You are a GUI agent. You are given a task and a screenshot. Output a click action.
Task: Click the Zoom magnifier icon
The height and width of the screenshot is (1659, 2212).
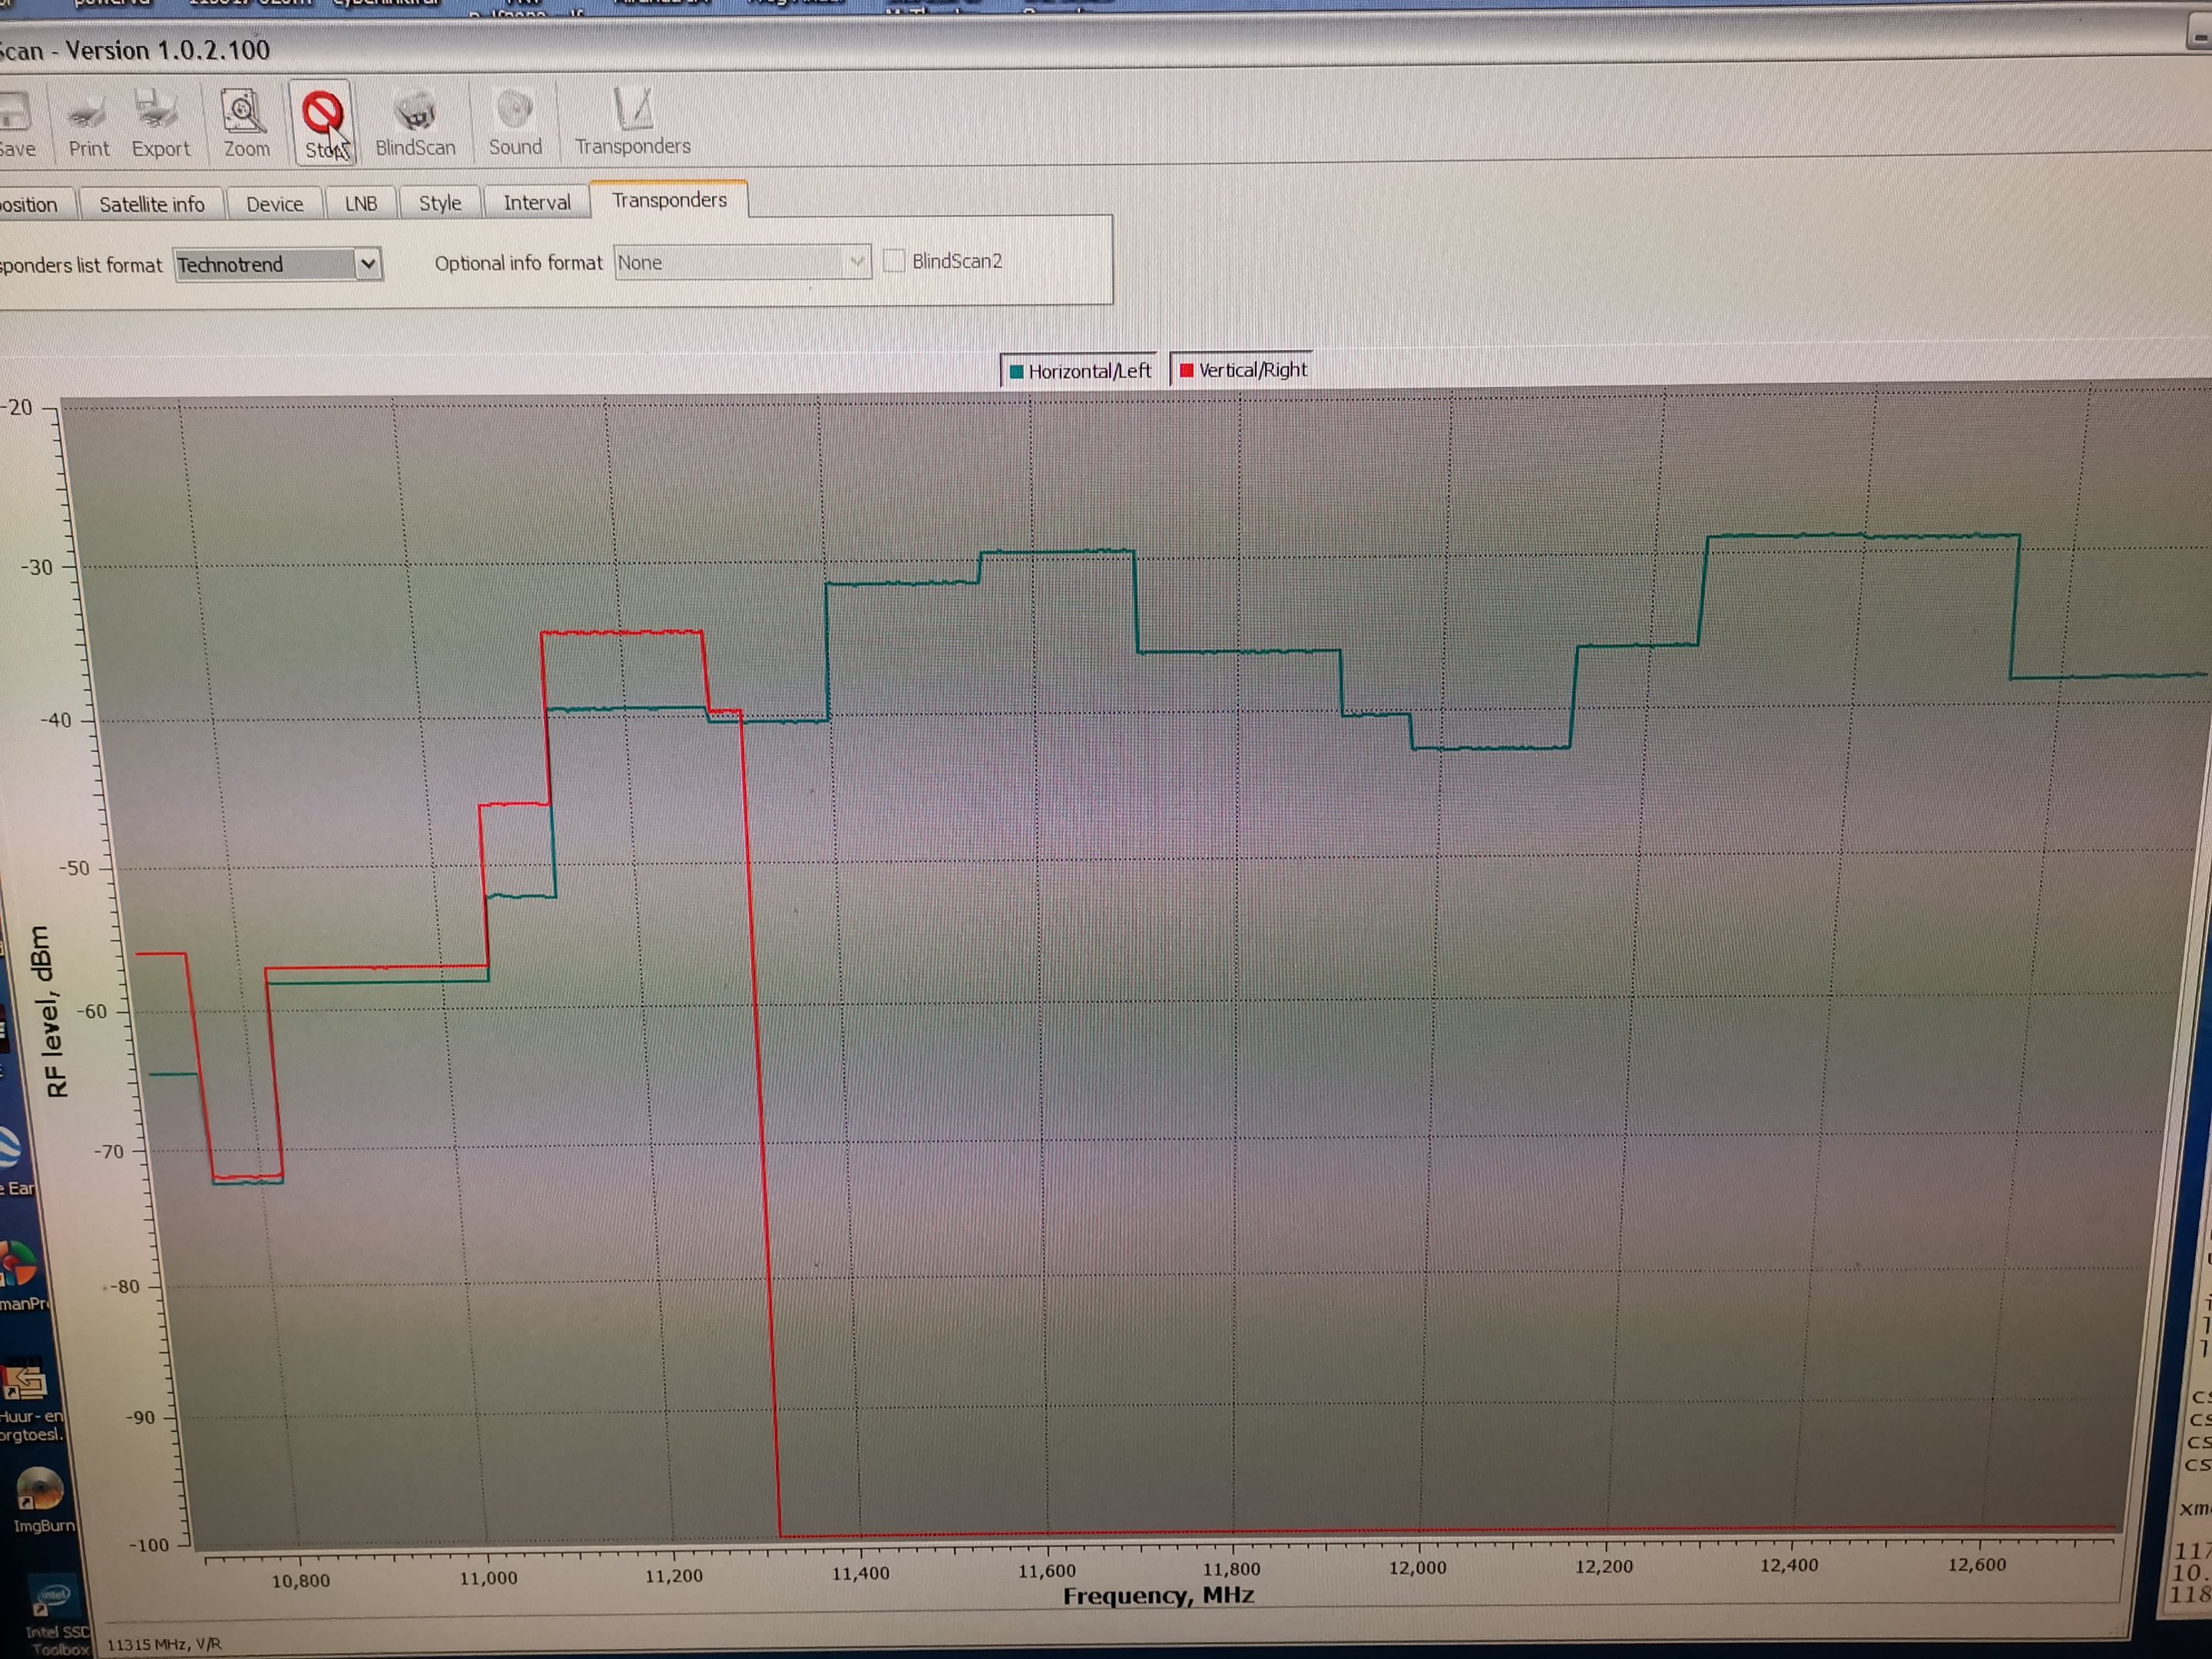point(245,123)
